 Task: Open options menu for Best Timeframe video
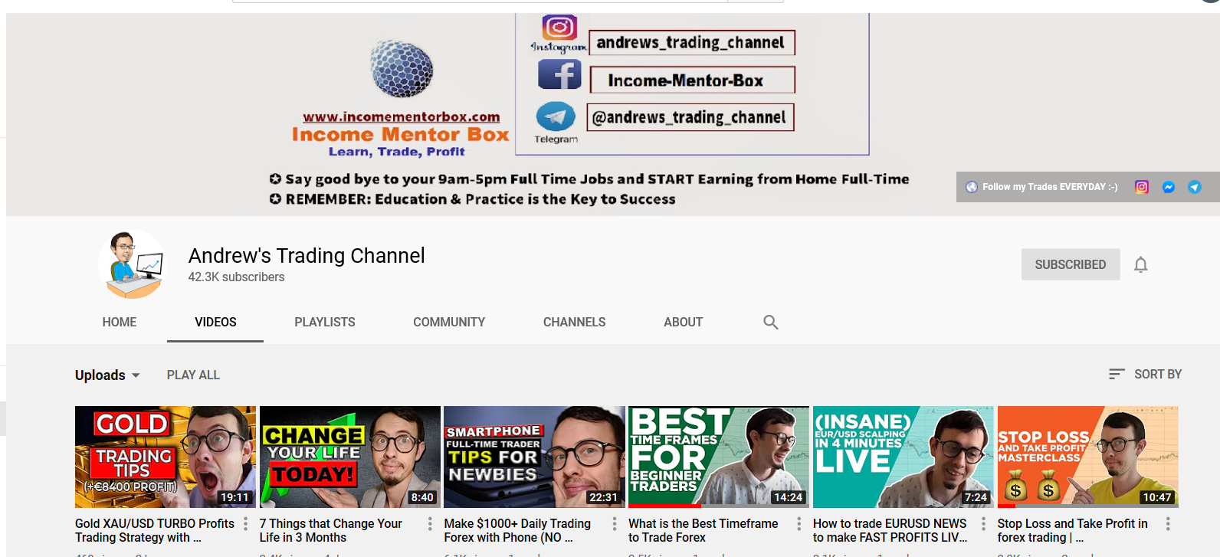799,524
